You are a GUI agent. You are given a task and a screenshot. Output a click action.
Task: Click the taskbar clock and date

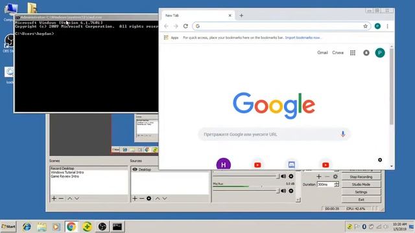click(399, 227)
